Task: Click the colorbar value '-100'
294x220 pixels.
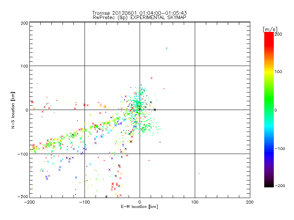Action: pyautogui.click(x=280, y=148)
